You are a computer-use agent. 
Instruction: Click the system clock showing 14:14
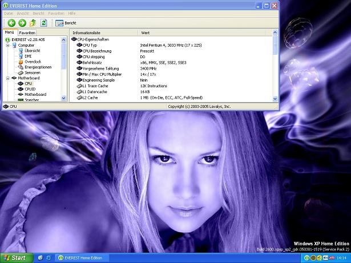click(342, 258)
